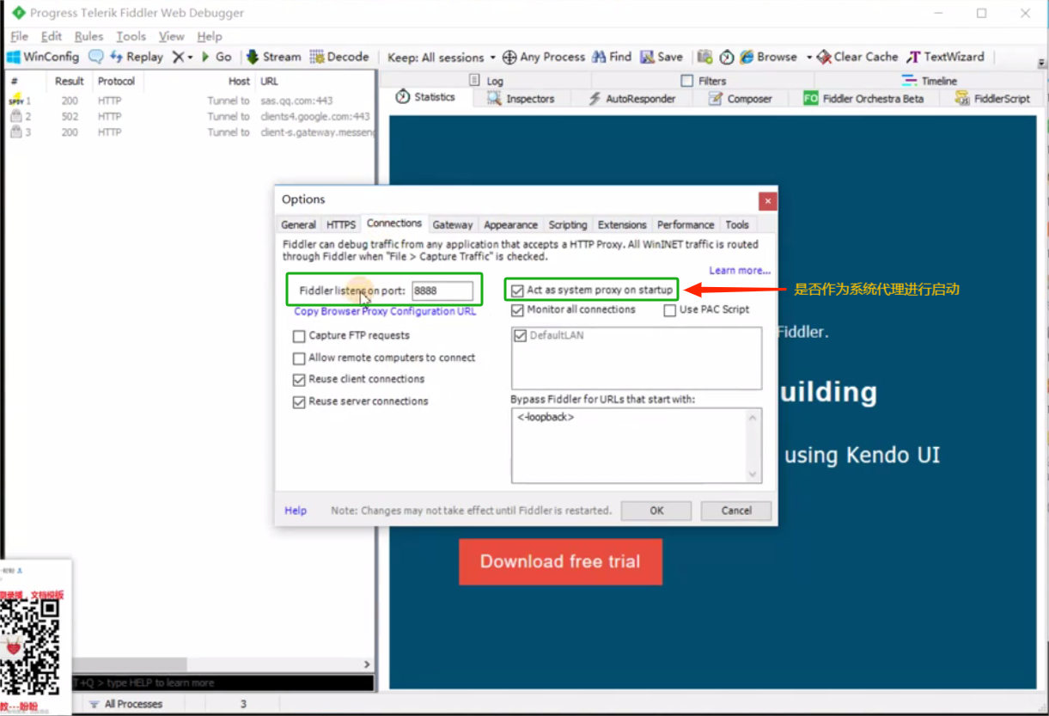Open the Tools menu
This screenshot has width=1049, height=716.
131,36
